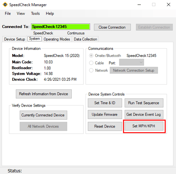
Task: Click Run Test Sequence button
Action: click(144, 103)
